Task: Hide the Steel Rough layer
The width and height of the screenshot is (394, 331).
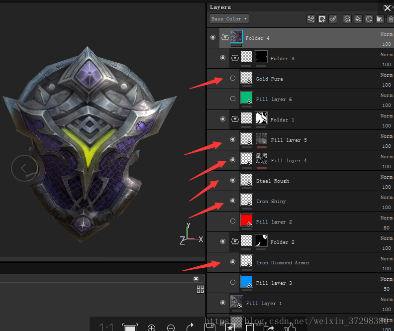Action: [233, 180]
